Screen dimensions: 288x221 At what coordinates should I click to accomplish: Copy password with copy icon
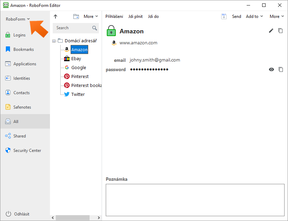tap(281, 69)
